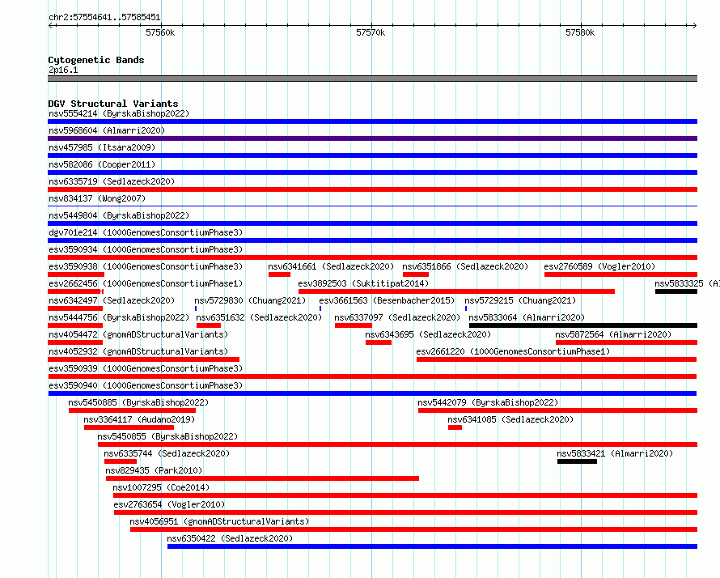720x578 pixels.
Task: Select esv3661563 (Besenbacher2015) label
Action: point(387,300)
